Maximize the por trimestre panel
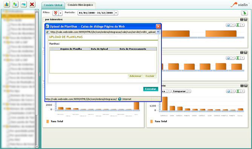252x149 pixels. pyautogui.click(x=246, y=20)
